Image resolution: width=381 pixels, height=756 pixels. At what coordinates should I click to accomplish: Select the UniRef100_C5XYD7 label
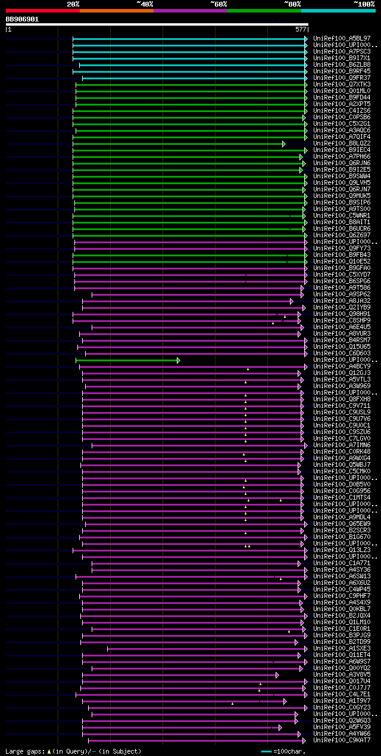click(342, 275)
